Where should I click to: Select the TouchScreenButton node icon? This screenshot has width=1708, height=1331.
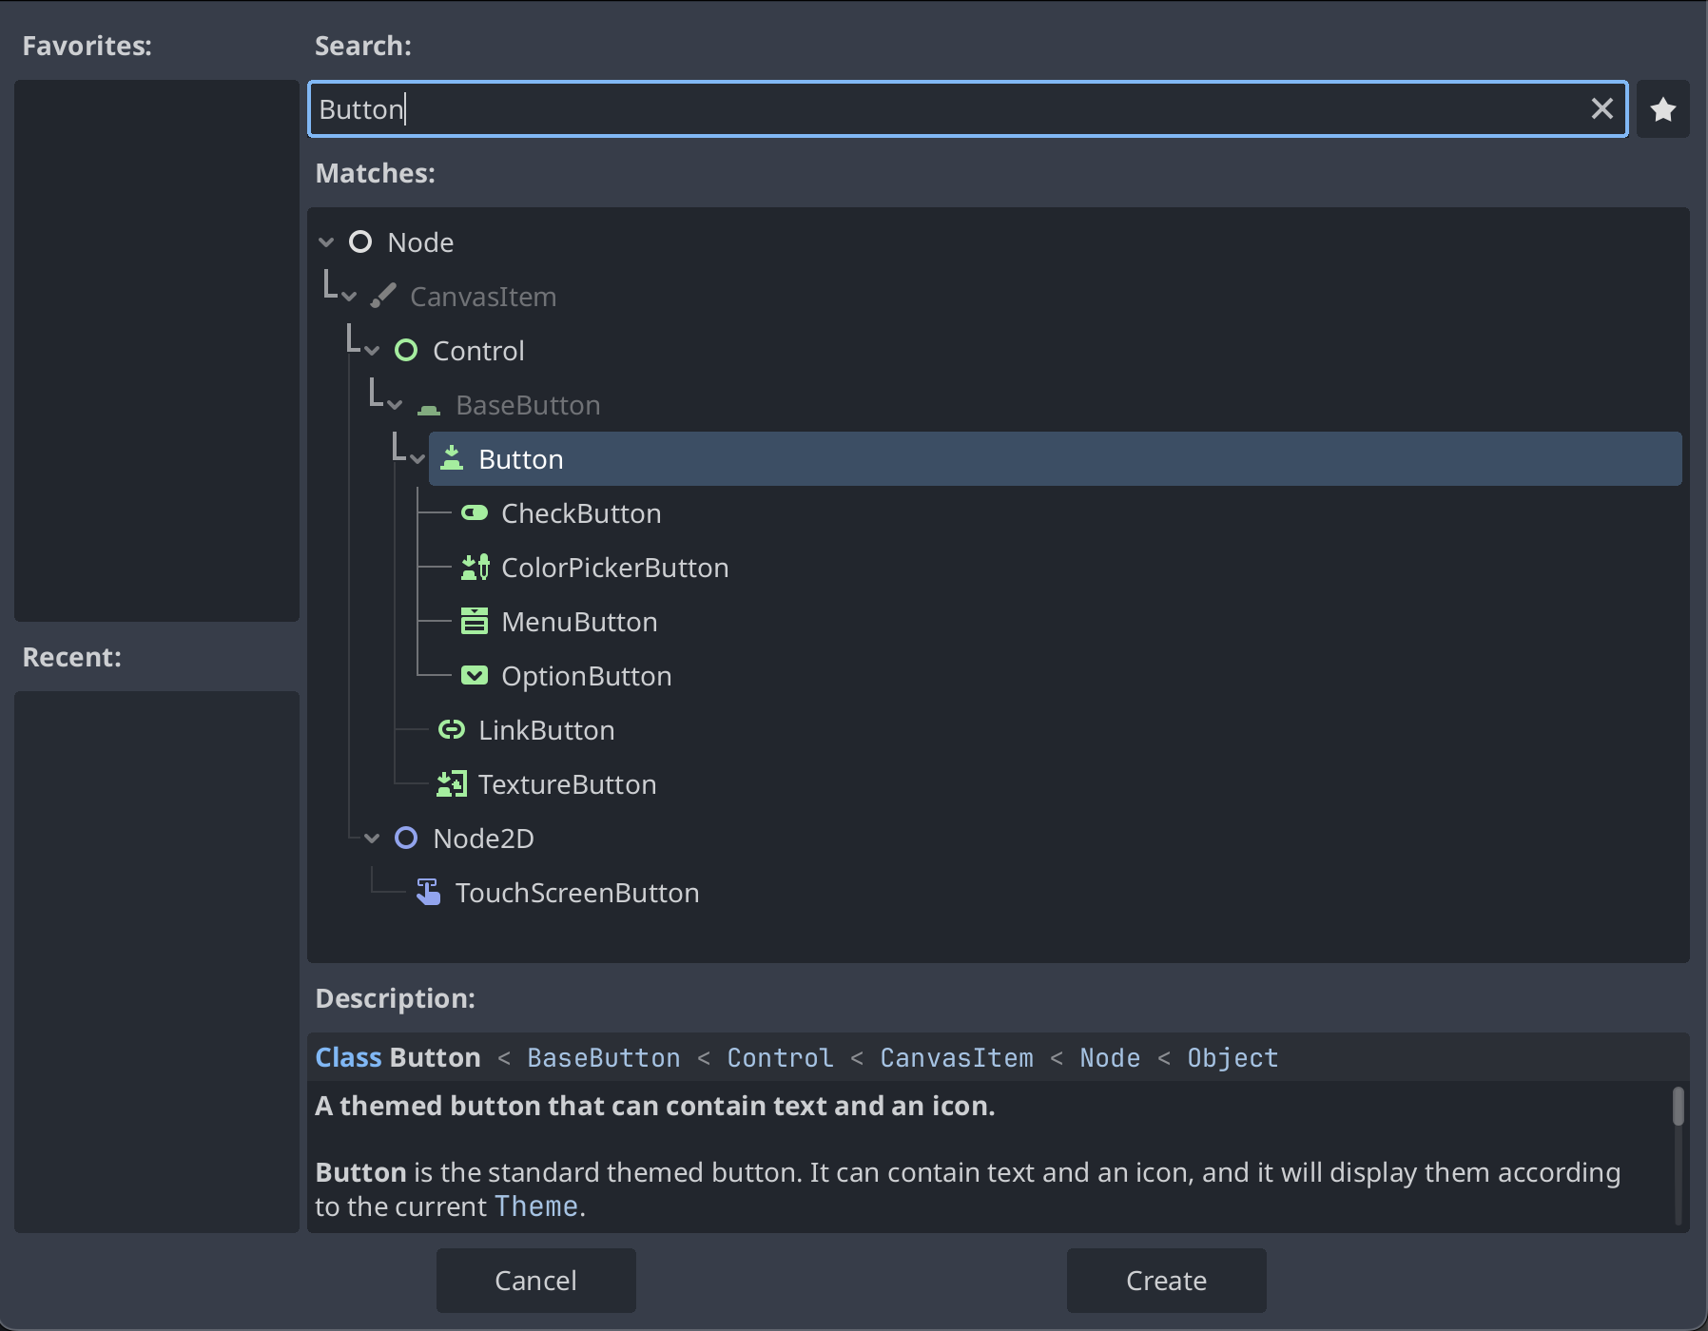[428, 891]
